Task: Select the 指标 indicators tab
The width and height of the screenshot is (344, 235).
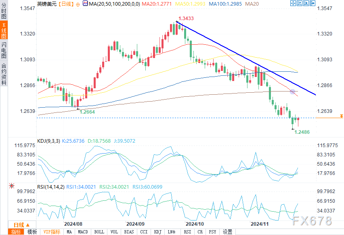Action: click(16, 232)
